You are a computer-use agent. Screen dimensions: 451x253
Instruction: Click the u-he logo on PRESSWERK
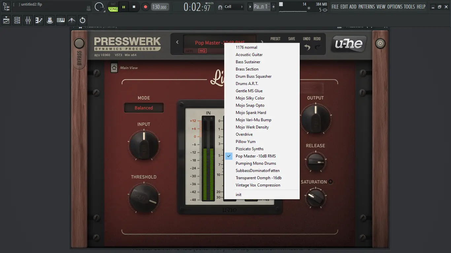click(349, 43)
